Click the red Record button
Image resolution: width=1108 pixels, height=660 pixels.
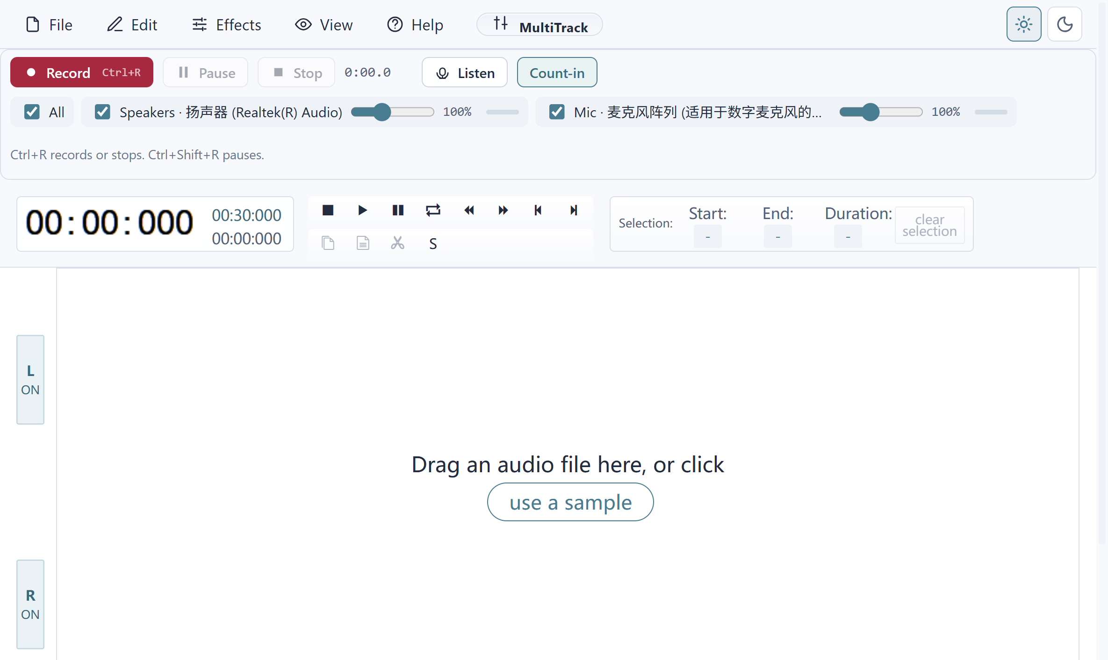[x=82, y=72]
